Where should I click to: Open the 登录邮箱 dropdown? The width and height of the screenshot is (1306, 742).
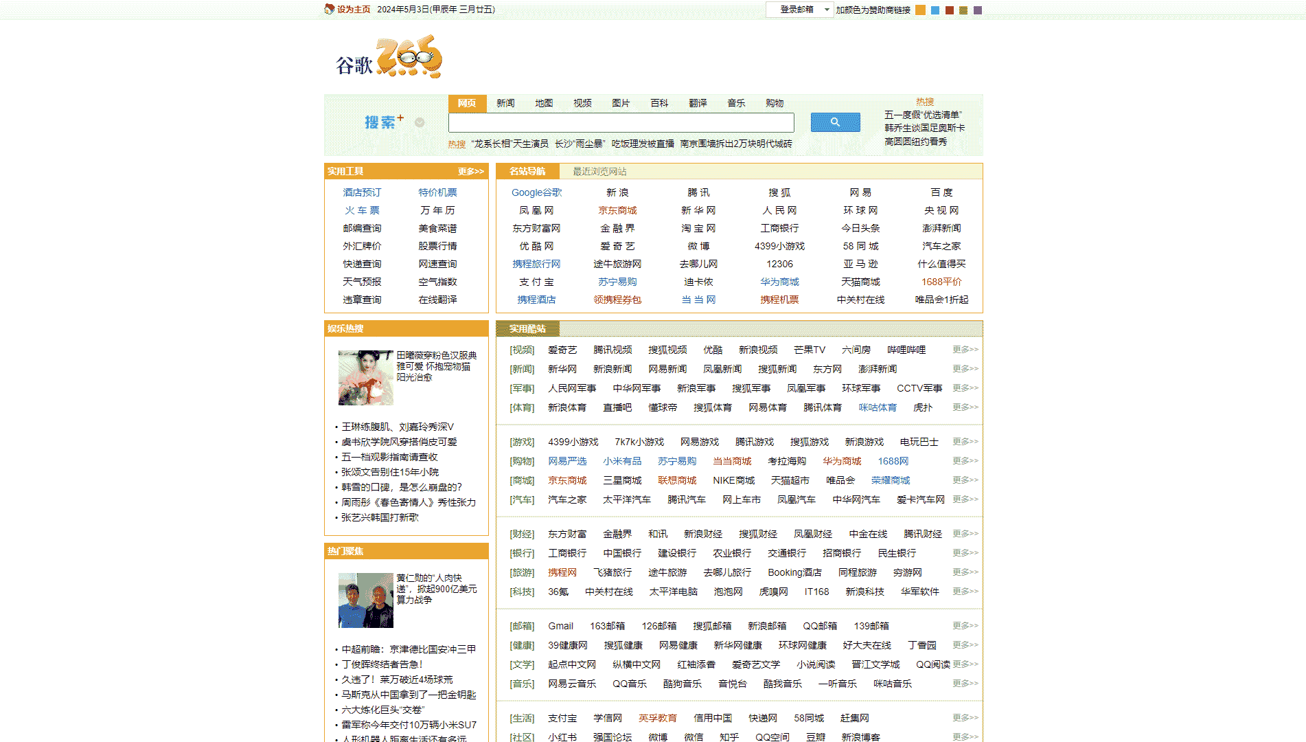(x=799, y=10)
